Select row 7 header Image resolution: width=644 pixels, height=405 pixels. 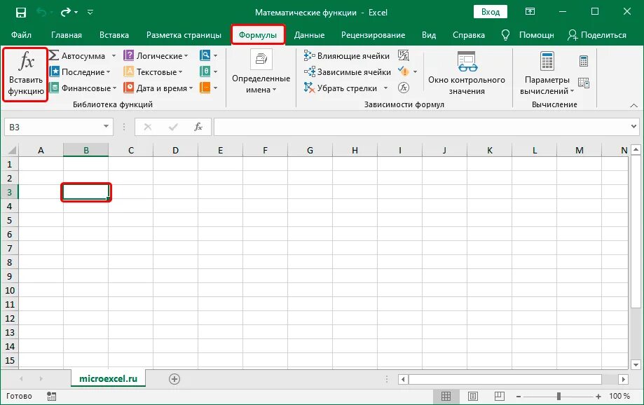point(9,248)
